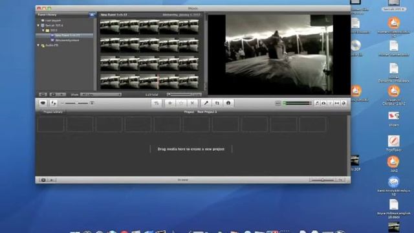Select the highlighted New Event row
The image size is (414, 233).
65,35
